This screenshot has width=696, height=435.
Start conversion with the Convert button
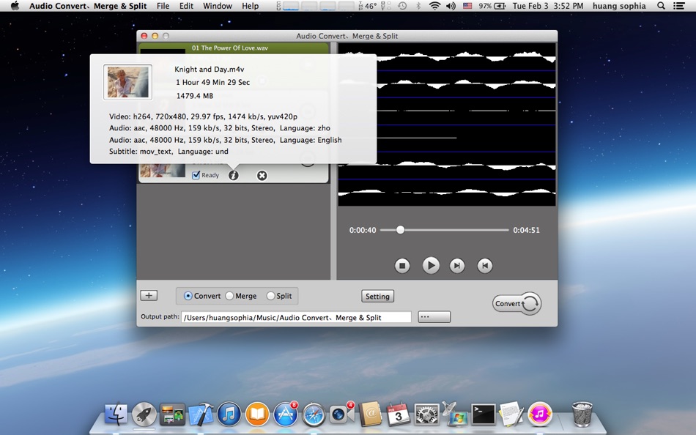517,304
